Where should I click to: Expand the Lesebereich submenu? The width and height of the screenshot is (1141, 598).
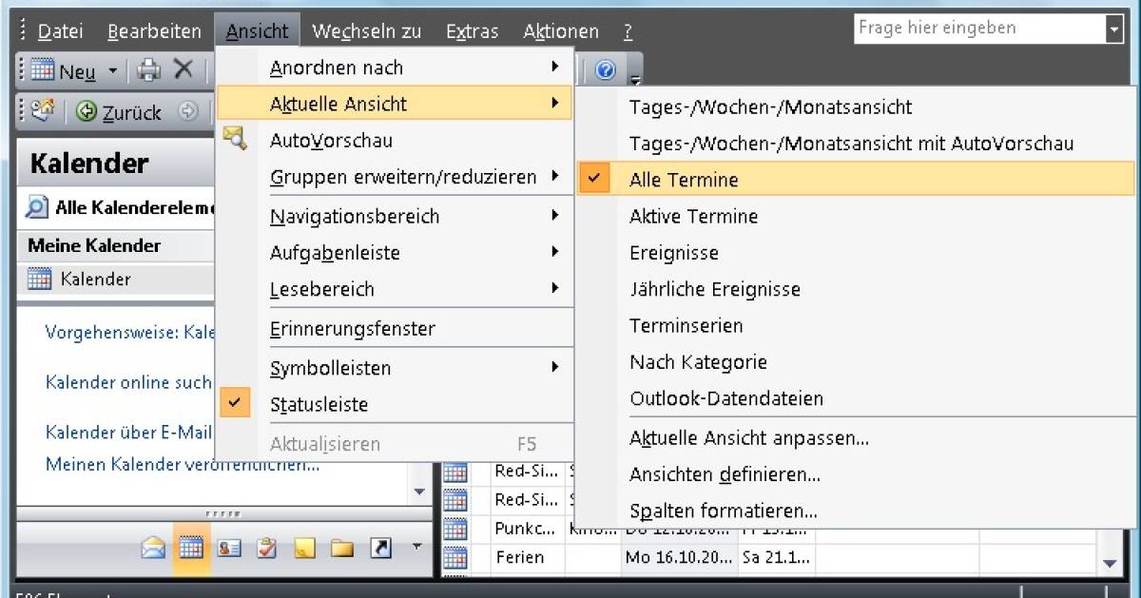point(555,288)
